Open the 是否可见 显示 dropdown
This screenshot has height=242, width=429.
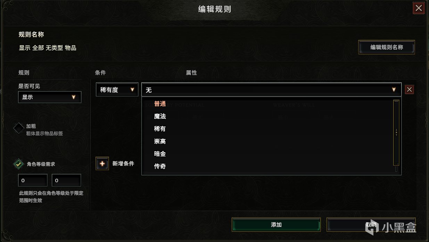click(50, 97)
